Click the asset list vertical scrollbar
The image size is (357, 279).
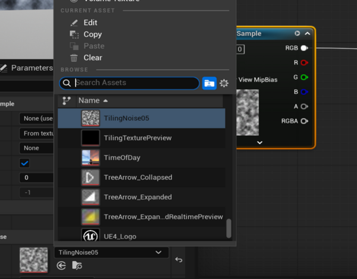[229, 228]
